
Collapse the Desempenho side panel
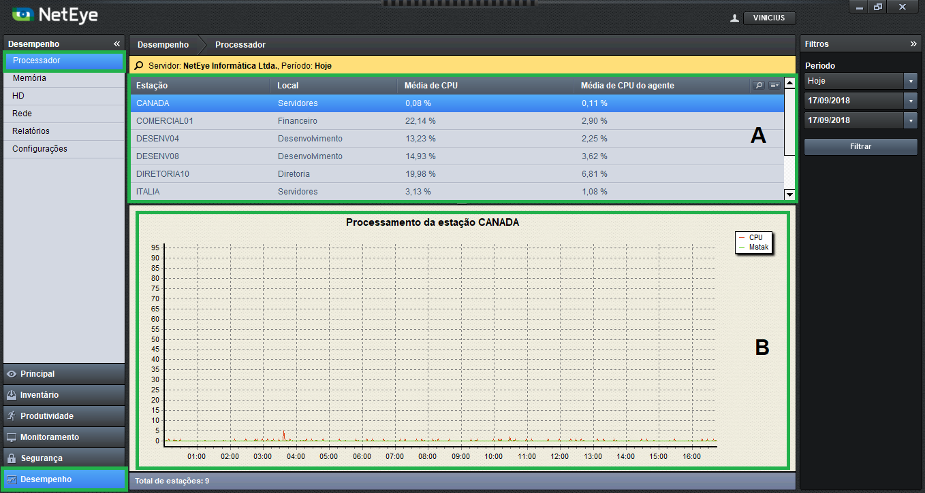[x=116, y=44]
